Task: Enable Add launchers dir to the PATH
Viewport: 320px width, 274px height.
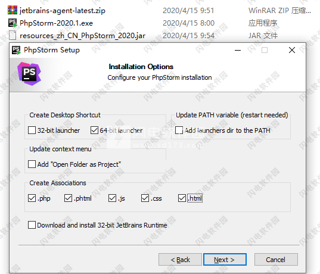Action: [179, 130]
